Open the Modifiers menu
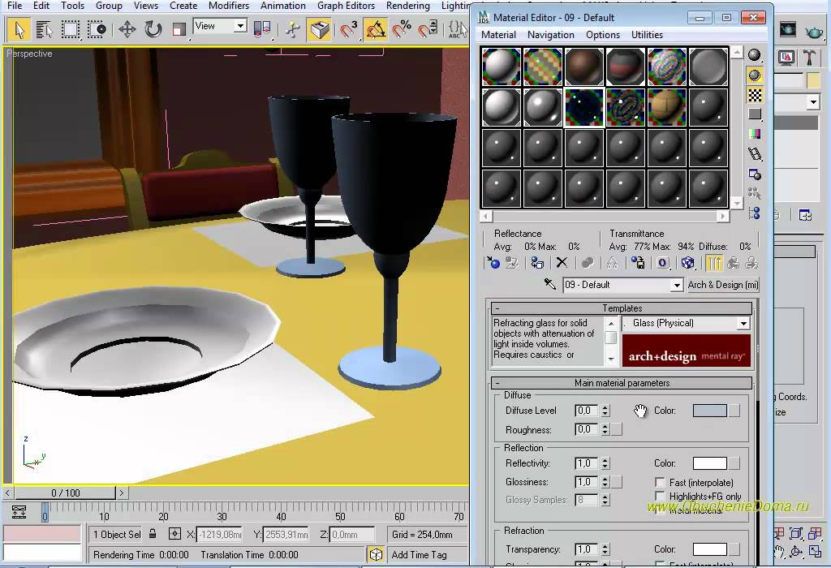Image resolution: width=831 pixels, height=568 pixels. click(229, 6)
